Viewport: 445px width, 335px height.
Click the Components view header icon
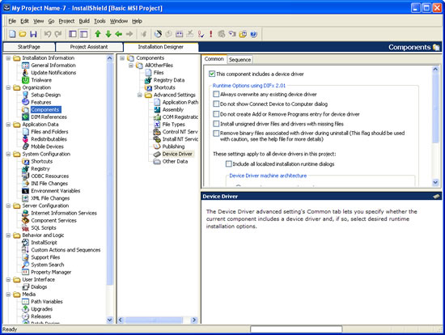click(436, 47)
